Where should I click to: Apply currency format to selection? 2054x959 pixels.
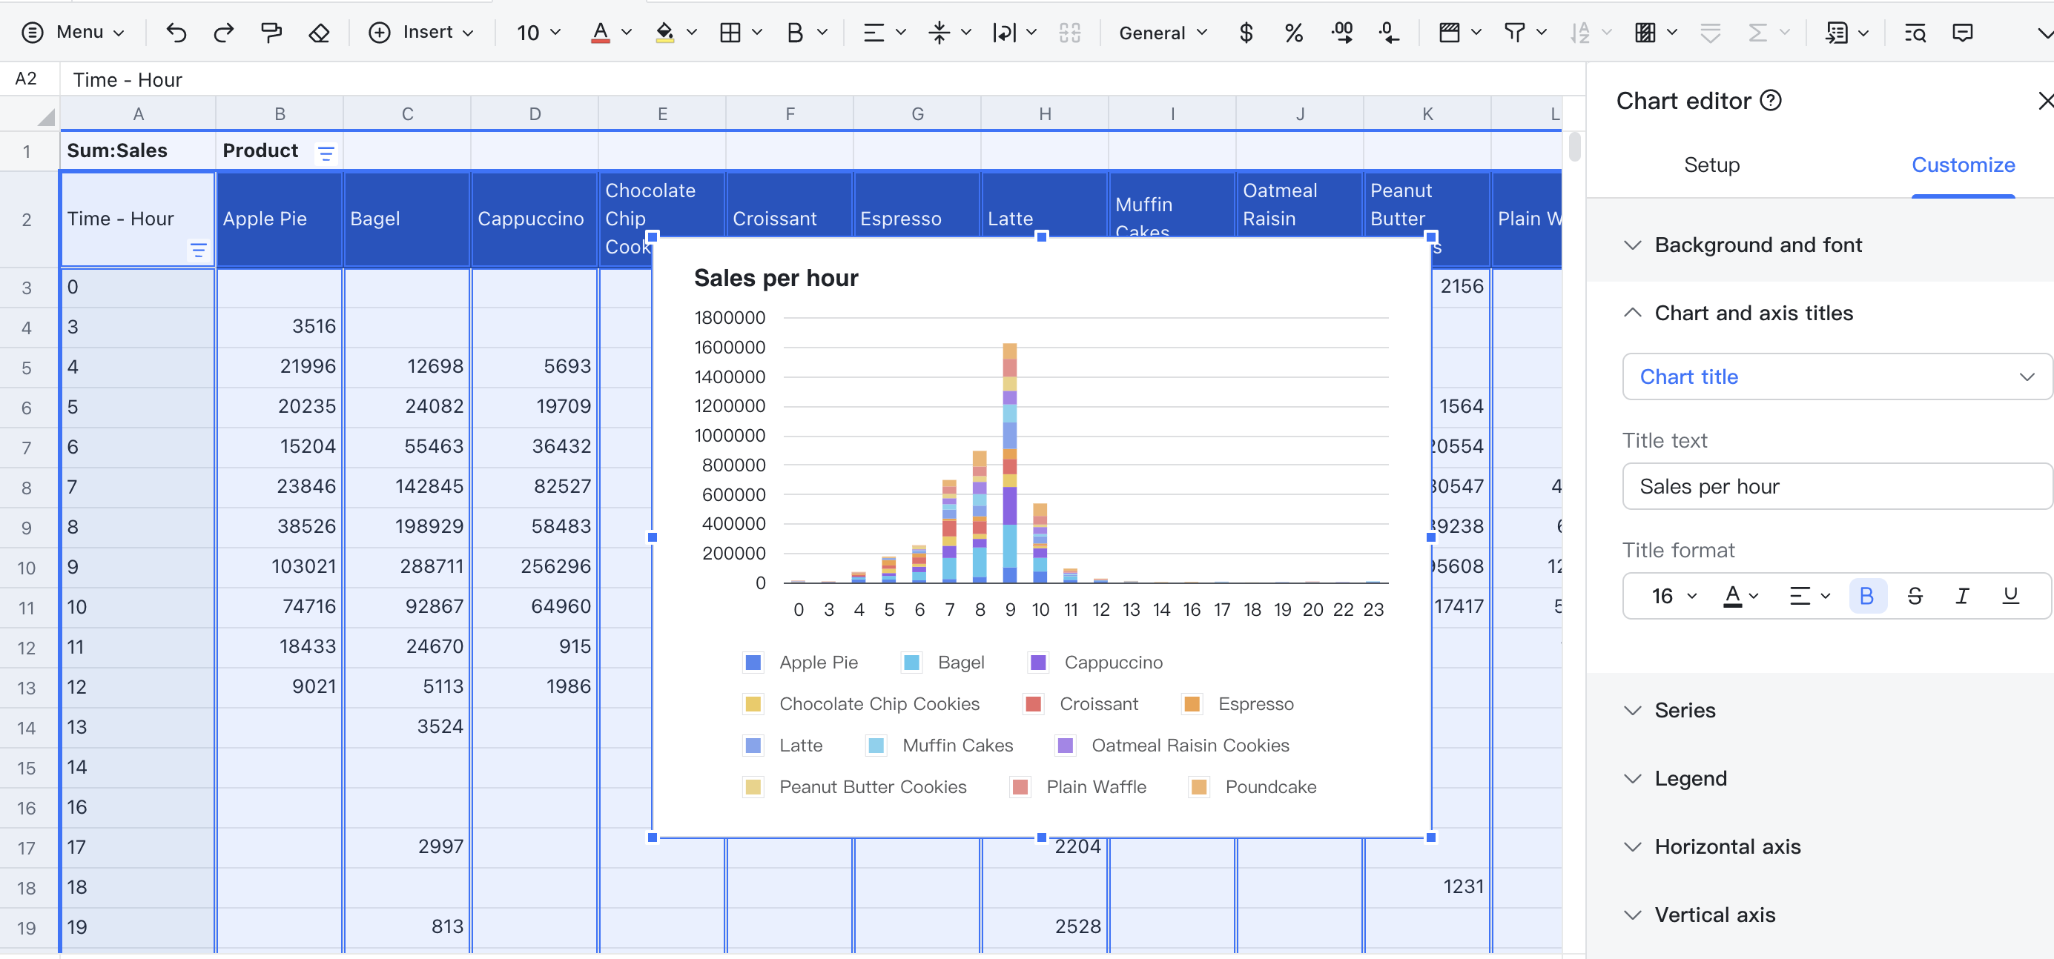click(1246, 33)
